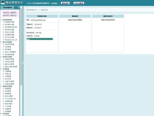The height and width of the screenshot is (116, 154).
Task: Click the node icon beside 广告设置
Action: [3, 106]
